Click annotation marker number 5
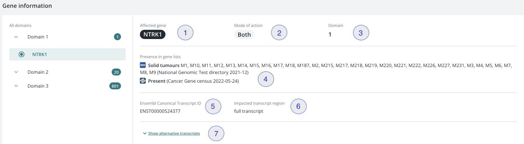 click(x=213, y=106)
